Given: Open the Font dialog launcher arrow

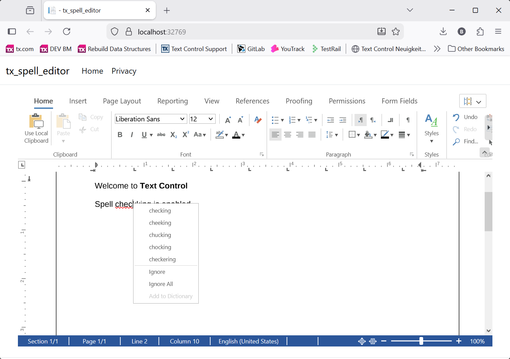Looking at the screenshot, I should (262, 154).
